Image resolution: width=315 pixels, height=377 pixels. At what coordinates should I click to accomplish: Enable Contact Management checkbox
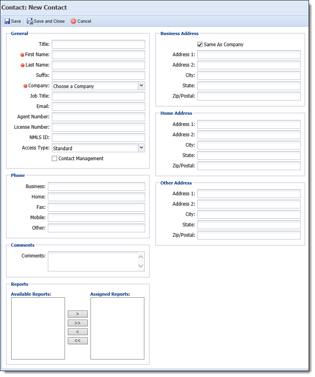tap(55, 159)
